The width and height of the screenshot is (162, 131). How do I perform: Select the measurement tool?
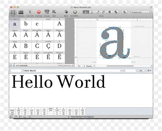104,12
